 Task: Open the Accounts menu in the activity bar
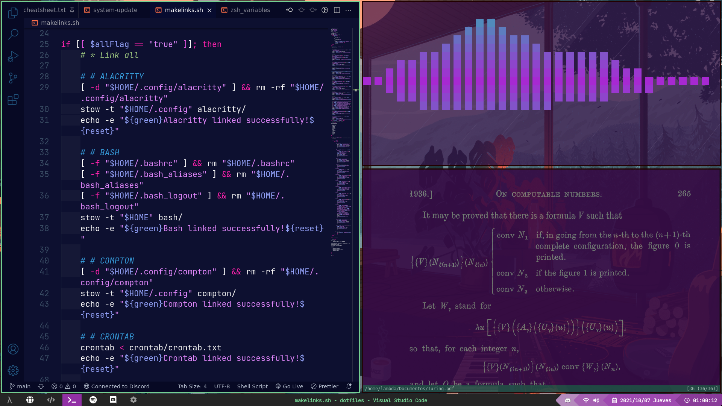pos(13,349)
